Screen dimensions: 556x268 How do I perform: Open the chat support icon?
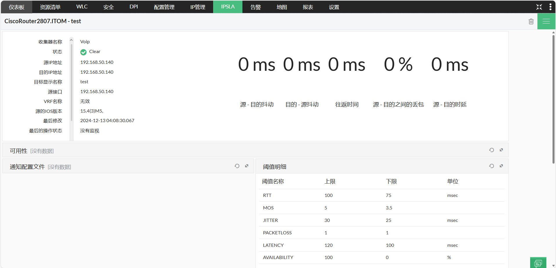point(538,263)
